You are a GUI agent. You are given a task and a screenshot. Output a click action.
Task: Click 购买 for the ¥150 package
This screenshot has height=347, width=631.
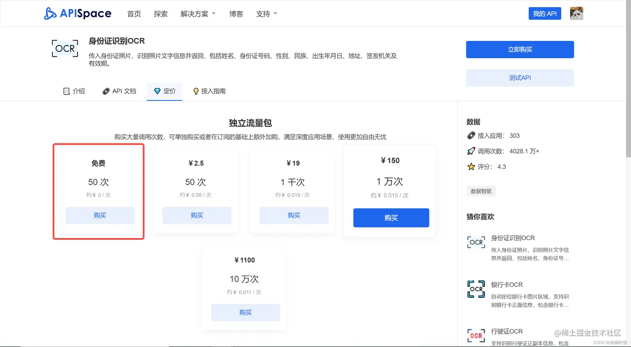point(391,218)
